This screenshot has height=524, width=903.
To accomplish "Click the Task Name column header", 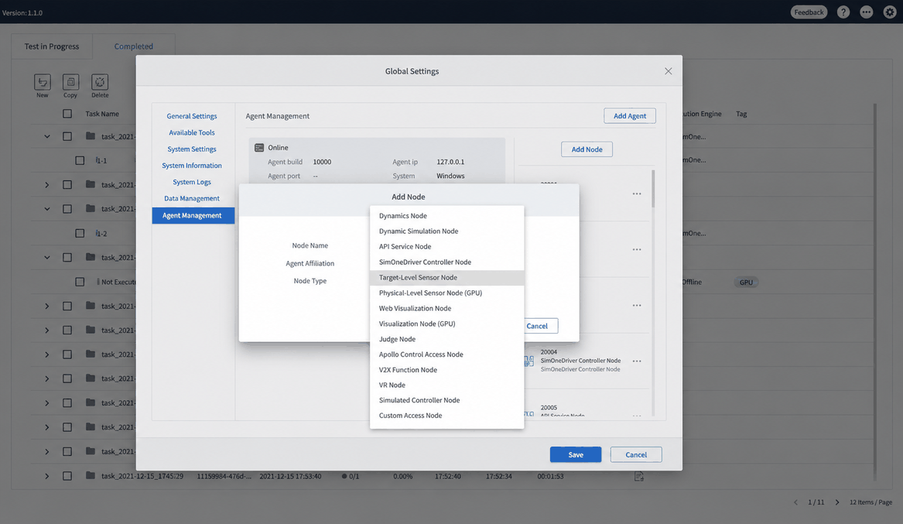I will click(102, 114).
